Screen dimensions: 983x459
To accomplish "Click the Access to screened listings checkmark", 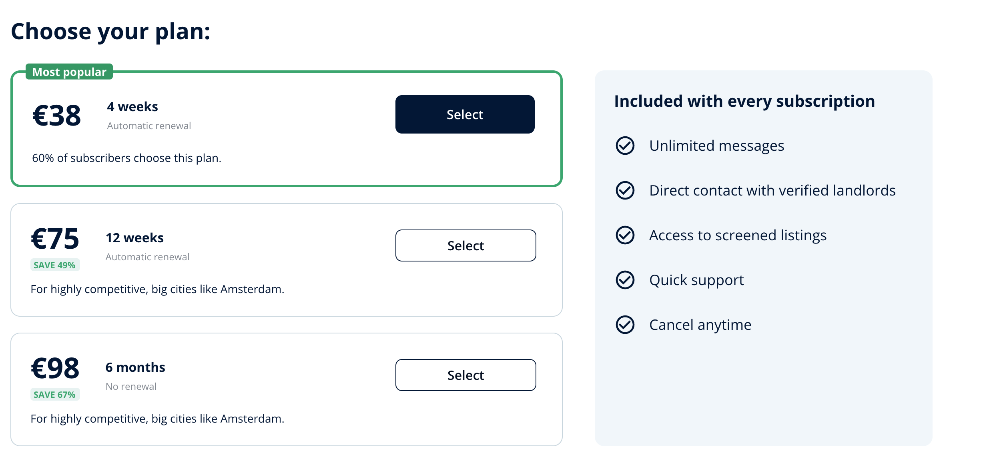I will (625, 235).
